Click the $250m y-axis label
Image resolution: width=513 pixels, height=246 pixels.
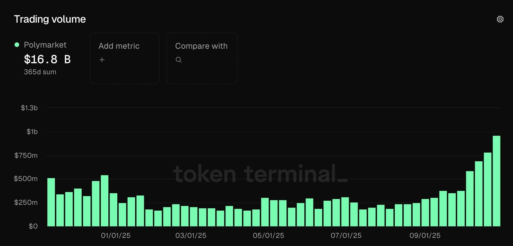(x=26, y=202)
